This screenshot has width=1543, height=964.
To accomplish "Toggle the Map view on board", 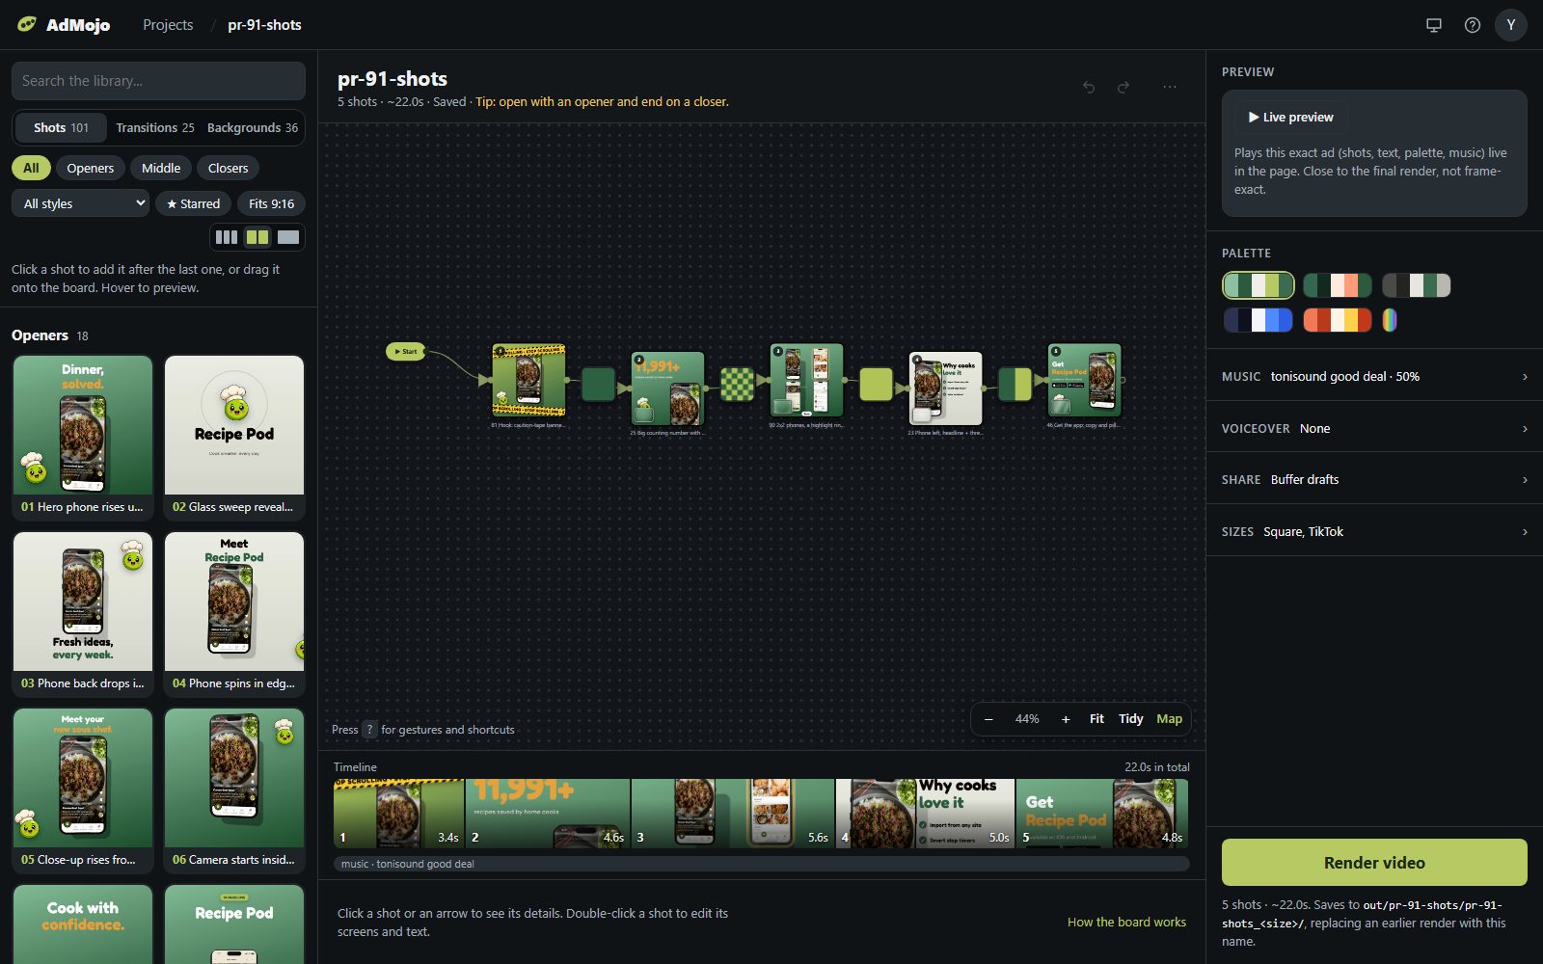I will (x=1169, y=719).
